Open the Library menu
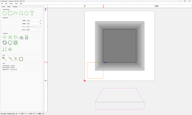Image resolution: width=192 pixels, height=115 pixels. (11, 4)
